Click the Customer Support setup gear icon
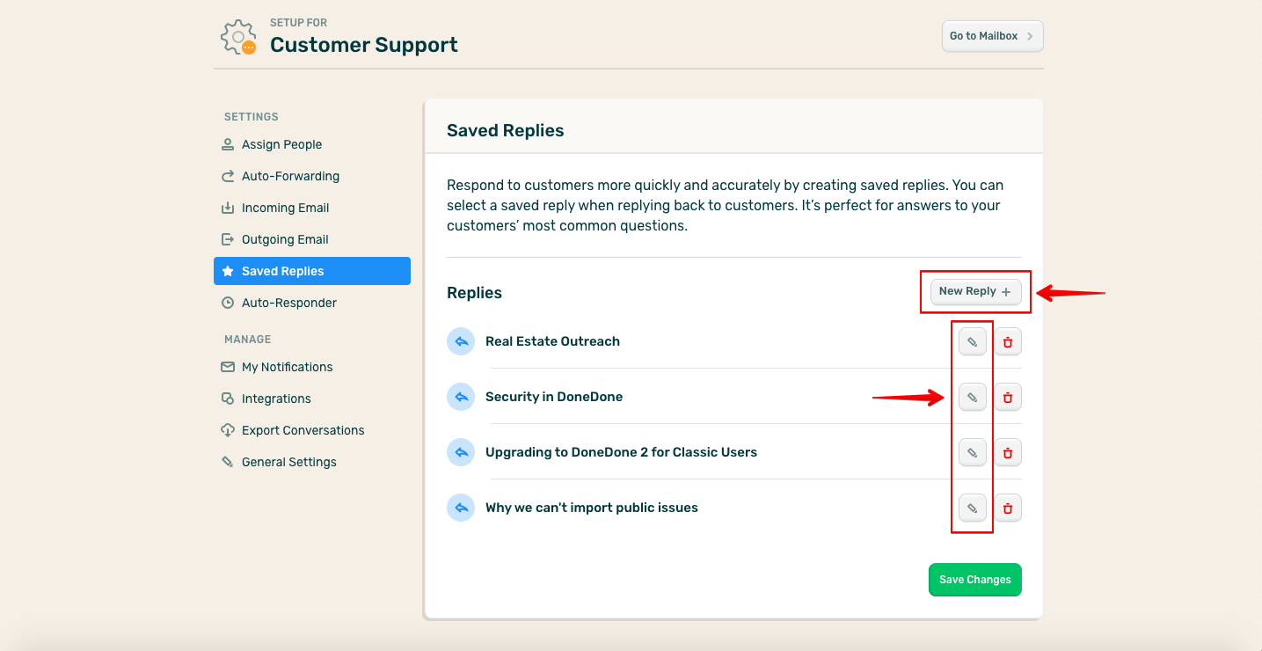This screenshot has height=651, width=1262. coord(238,37)
